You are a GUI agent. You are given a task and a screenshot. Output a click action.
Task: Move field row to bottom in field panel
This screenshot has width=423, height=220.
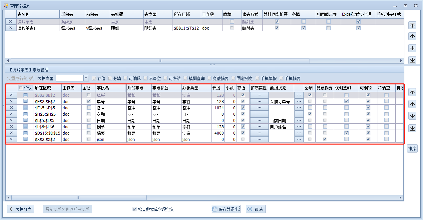click(x=412, y=128)
